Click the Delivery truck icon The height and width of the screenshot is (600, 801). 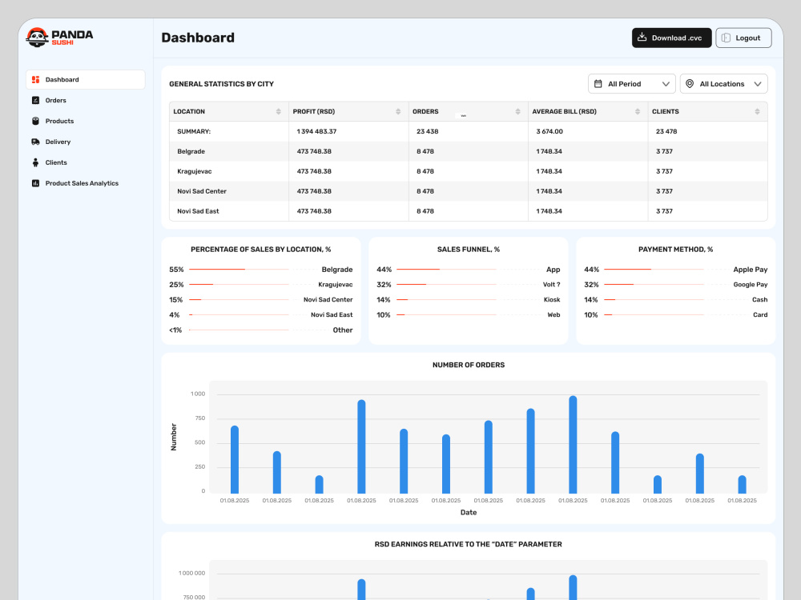click(x=35, y=142)
